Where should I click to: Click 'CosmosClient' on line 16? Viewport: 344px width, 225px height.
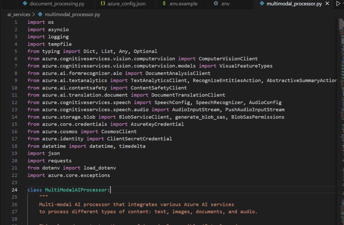coord(119,132)
